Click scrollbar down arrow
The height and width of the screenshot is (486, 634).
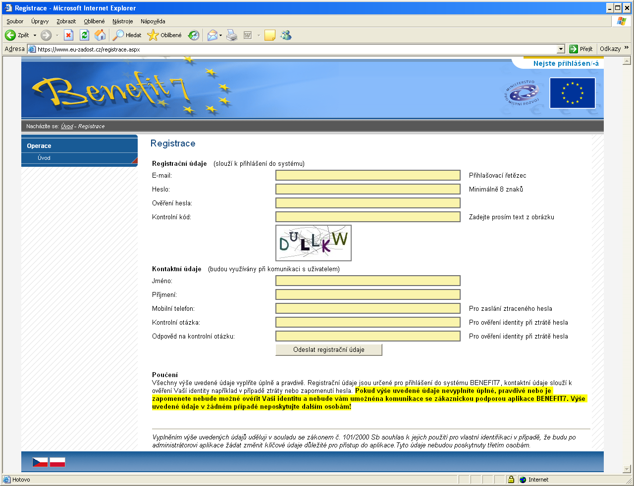pyautogui.click(x=627, y=469)
